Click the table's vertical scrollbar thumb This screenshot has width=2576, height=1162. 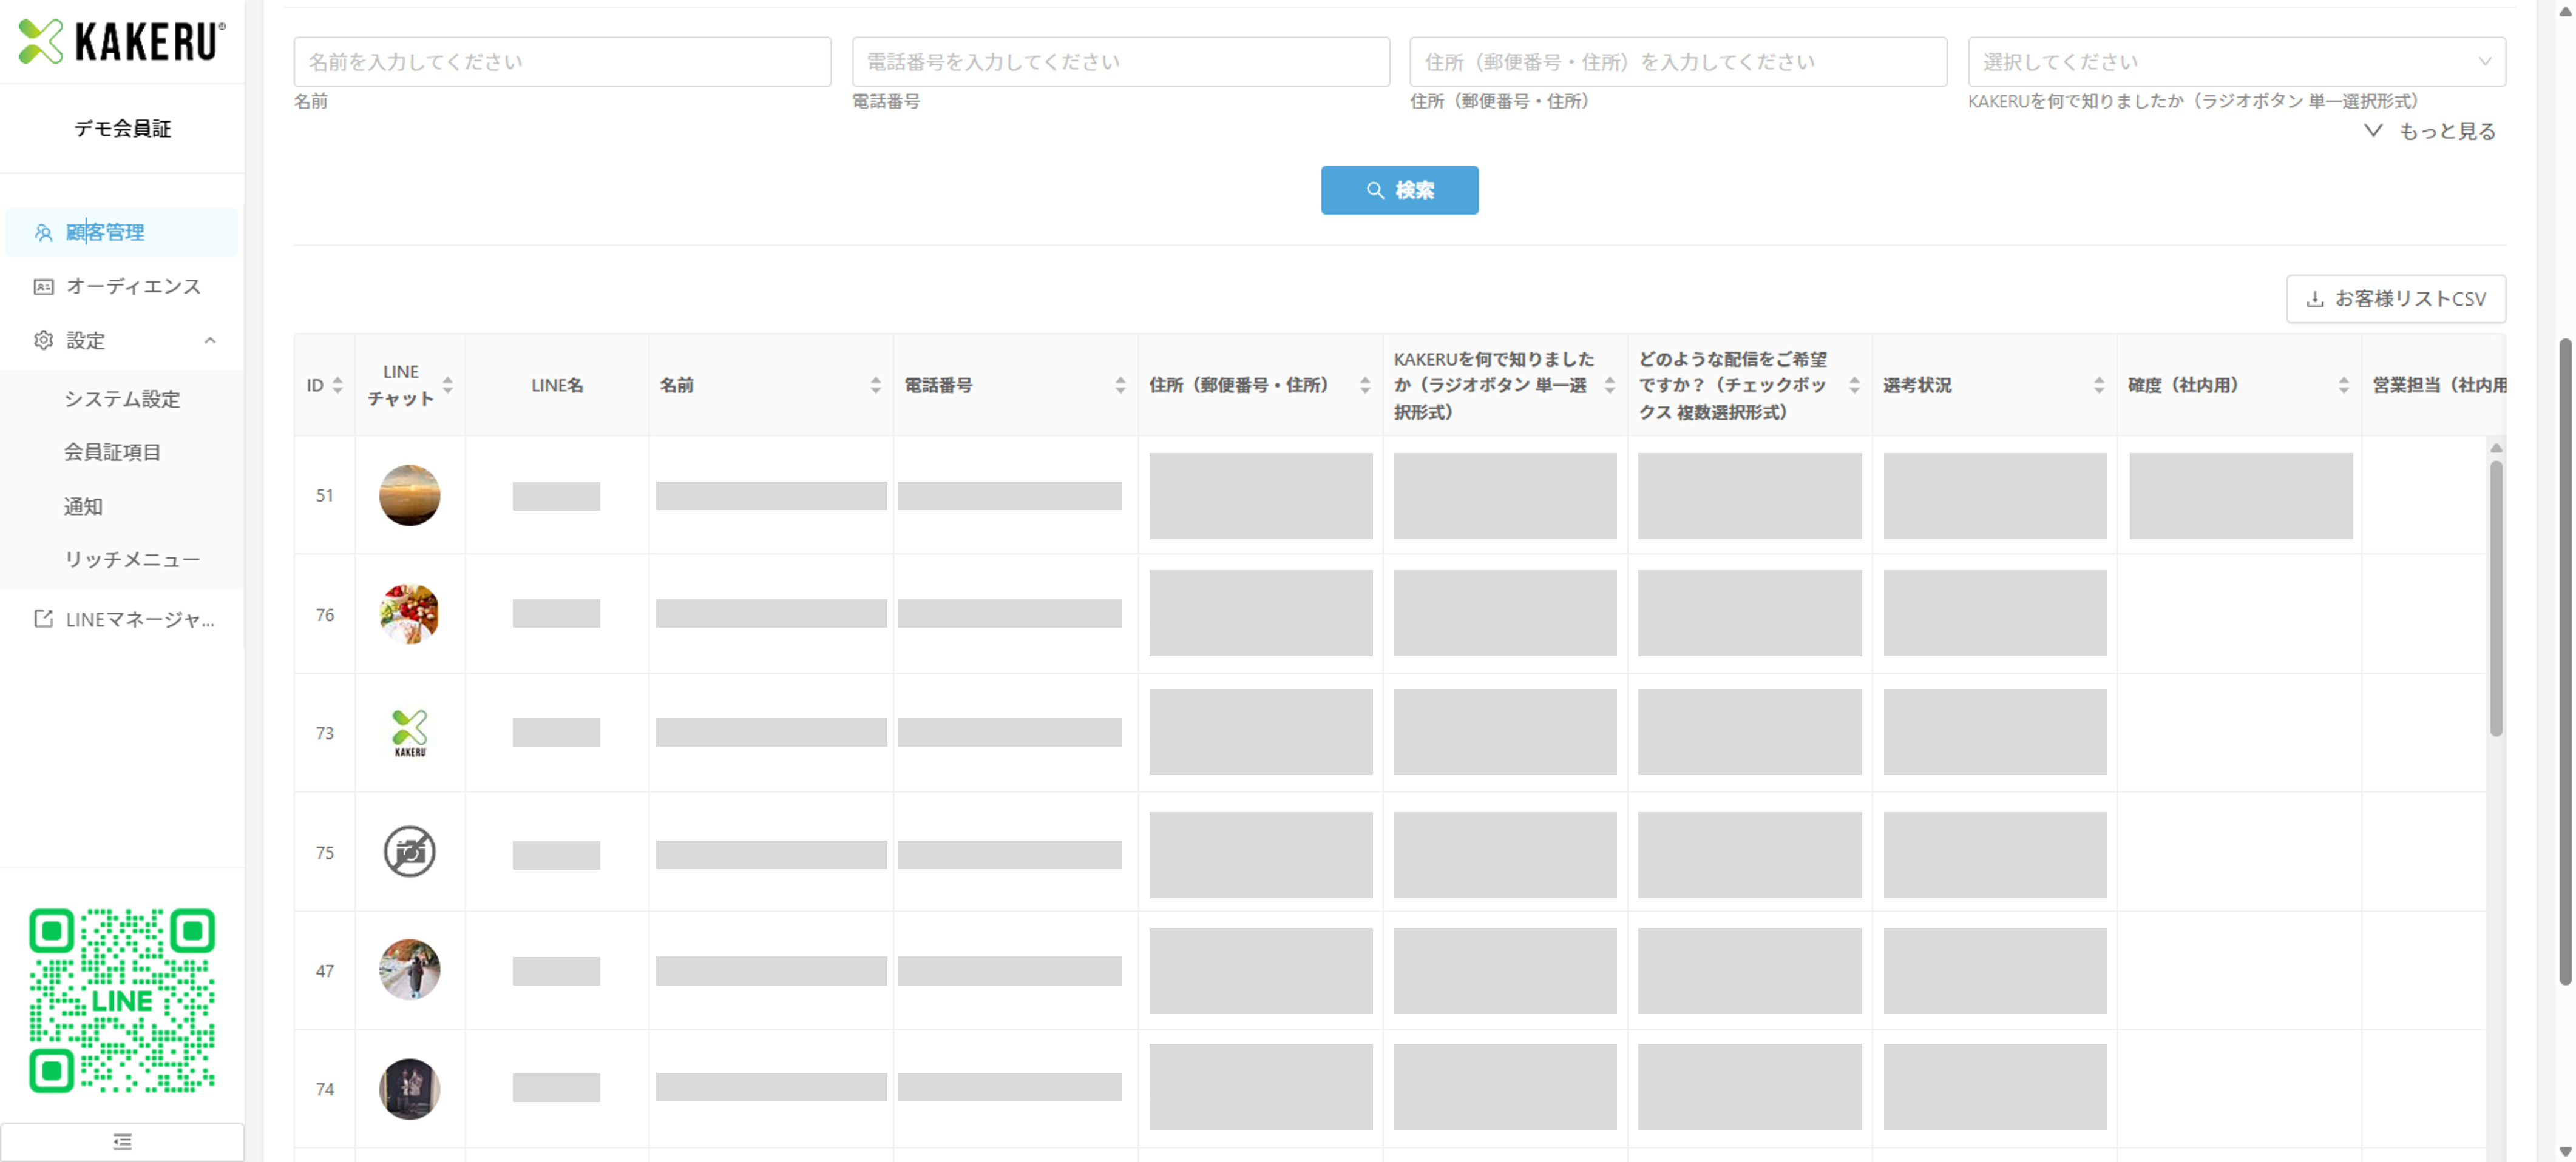[x=2496, y=597]
